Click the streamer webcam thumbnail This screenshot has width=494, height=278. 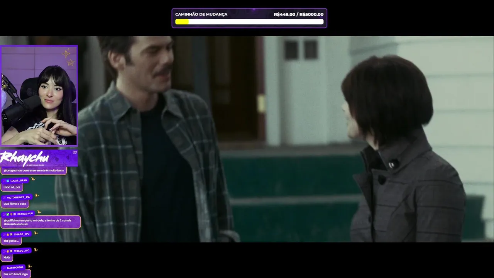tap(39, 96)
